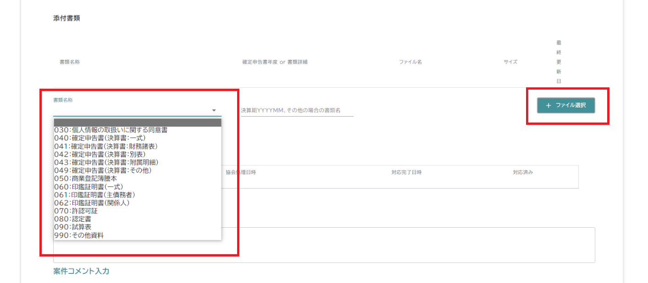This screenshot has height=283, width=648.
Task: Select 030:個人情報の取扱いに関する同意書 option
Action: [138, 130]
